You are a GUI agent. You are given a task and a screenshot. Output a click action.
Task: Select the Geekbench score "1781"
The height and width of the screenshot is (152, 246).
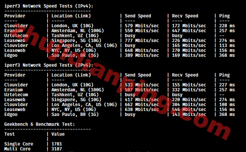click(x=57, y=144)
